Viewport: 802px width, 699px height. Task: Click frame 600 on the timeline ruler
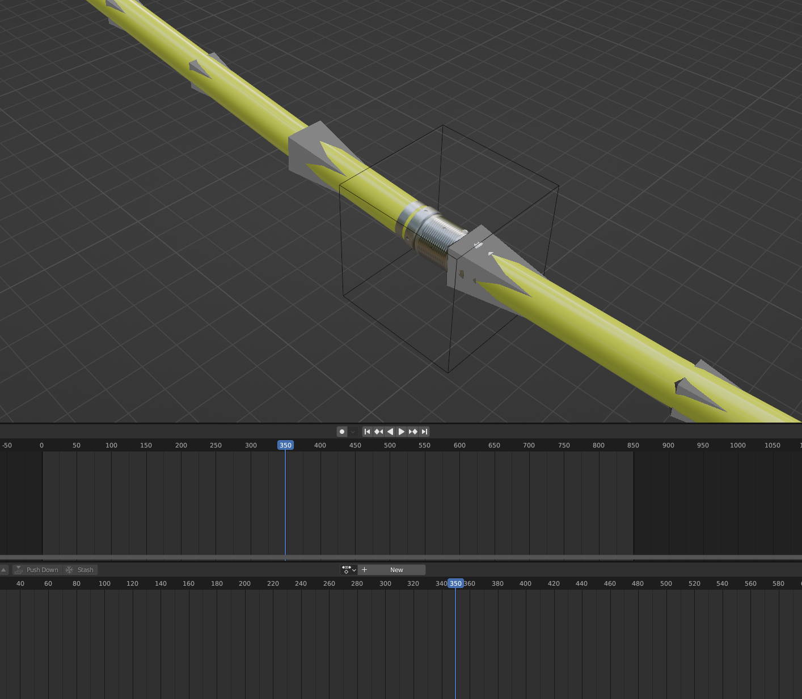coord(459,445)
